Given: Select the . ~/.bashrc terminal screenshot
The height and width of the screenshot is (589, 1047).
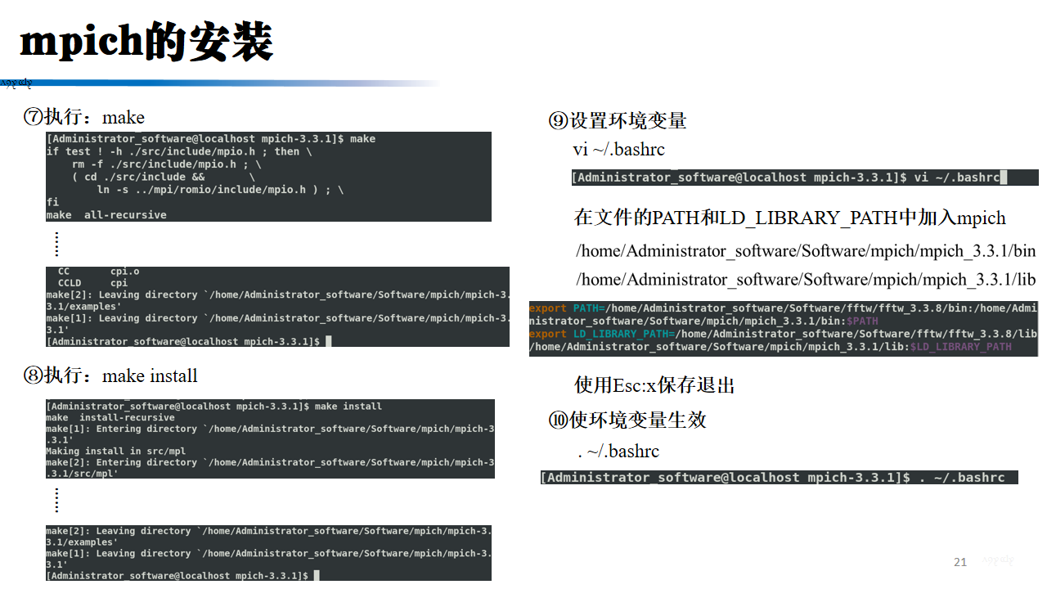Looking at the screenshot, I should pos(777,477).
